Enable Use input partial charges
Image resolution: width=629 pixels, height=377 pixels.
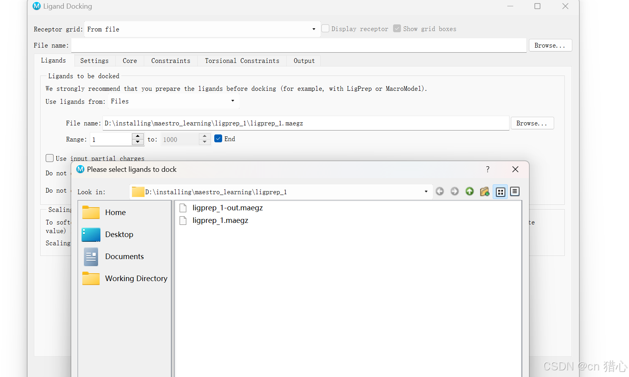coord(50,158)
